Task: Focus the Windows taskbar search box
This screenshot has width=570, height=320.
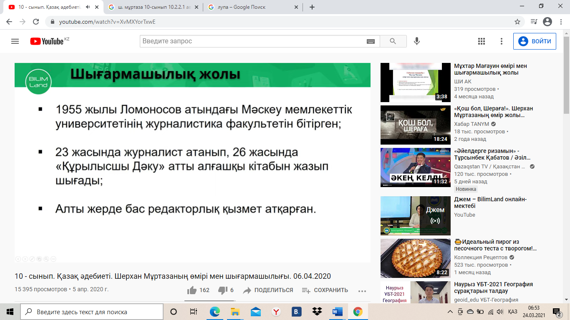Action: click(x=92, y=312)
